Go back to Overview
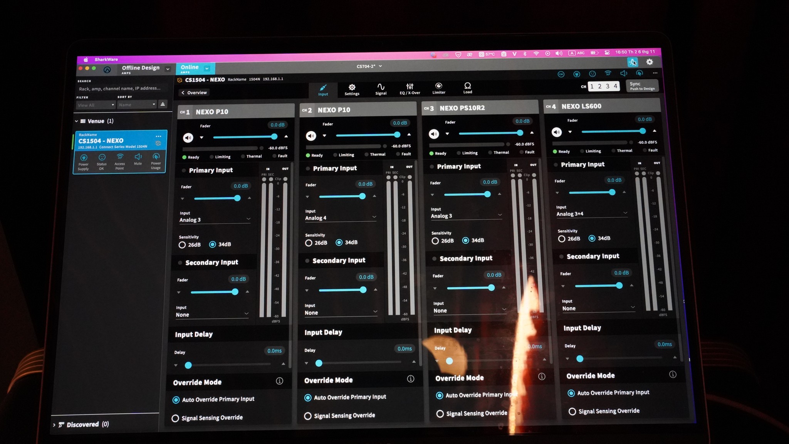This screenshot has width=789, height=444. tap(194, 92)
